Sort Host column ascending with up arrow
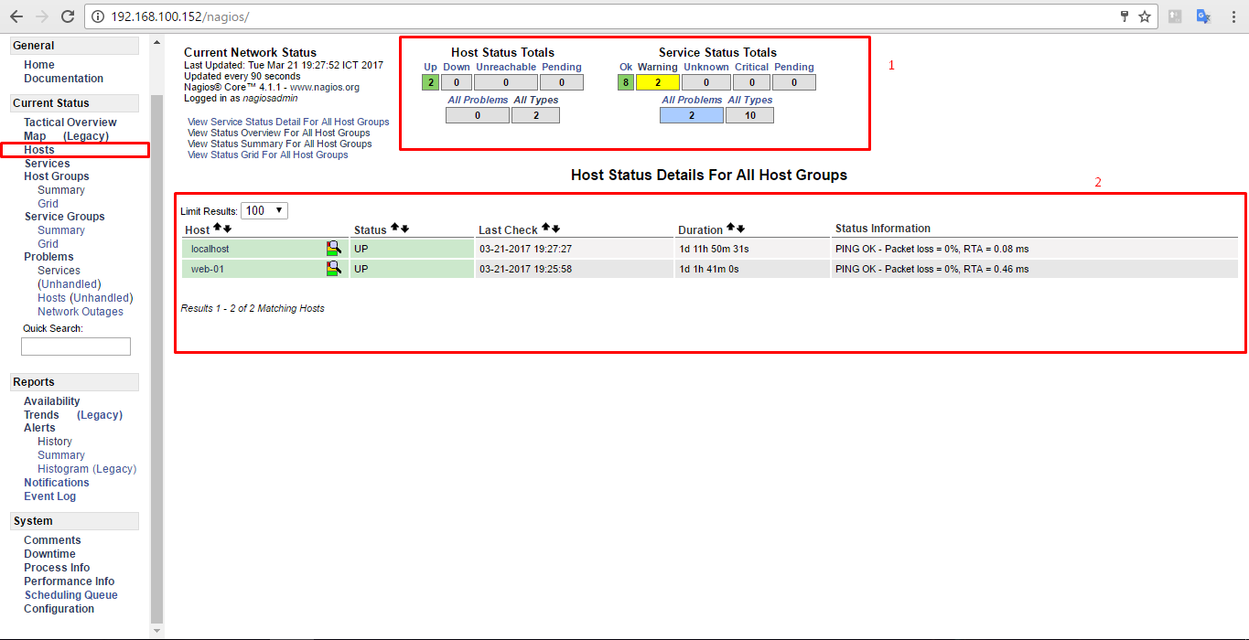Viewport: 1249px width, 640px height. point(217,228)
